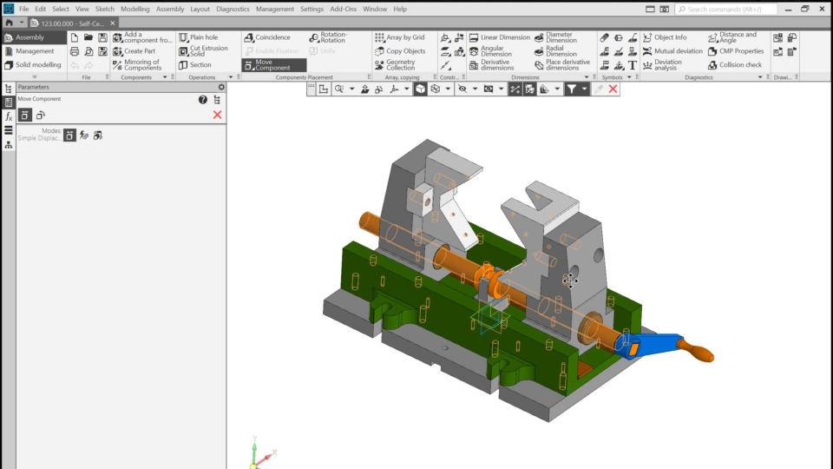Click the Parameters panel settings gear
This screenshot has width=833, height=469.
click(x=221, y=87)
